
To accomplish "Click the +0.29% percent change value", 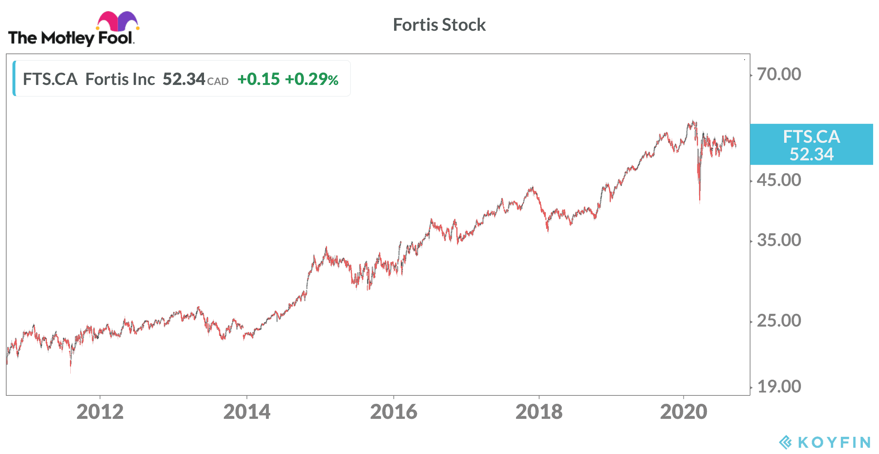I will click(x=312, y=79).
